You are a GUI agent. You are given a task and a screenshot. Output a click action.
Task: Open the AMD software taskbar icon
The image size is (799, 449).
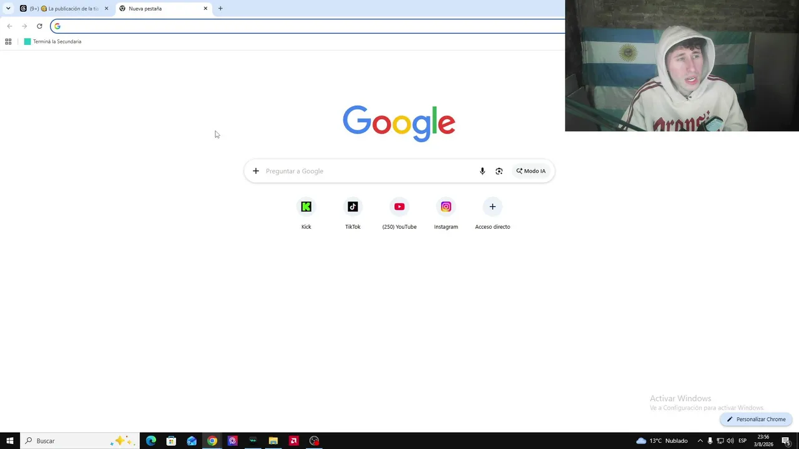[293, 441]
